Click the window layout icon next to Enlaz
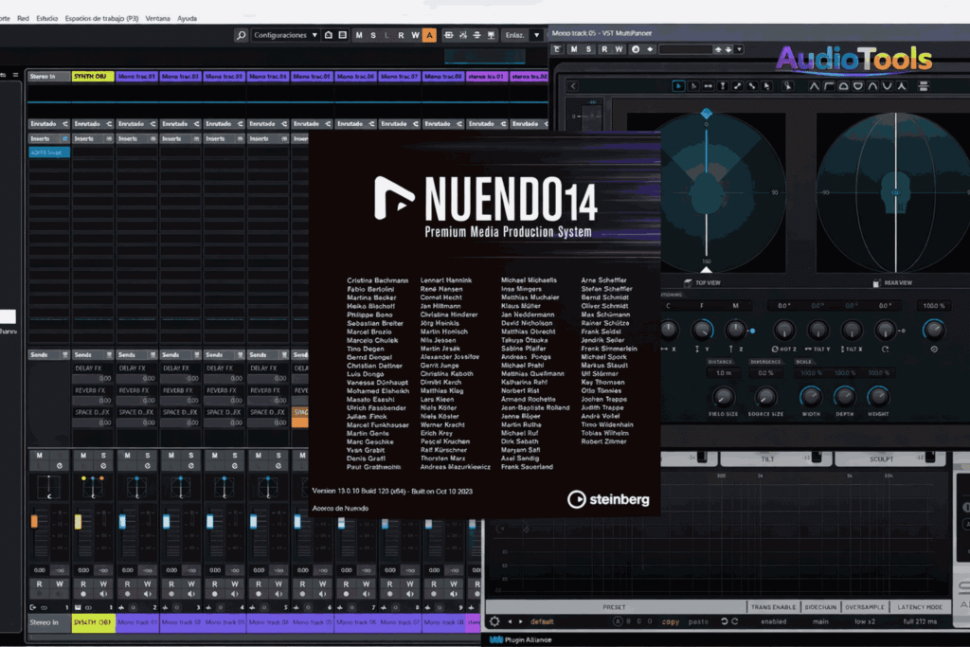 (494, 35)
